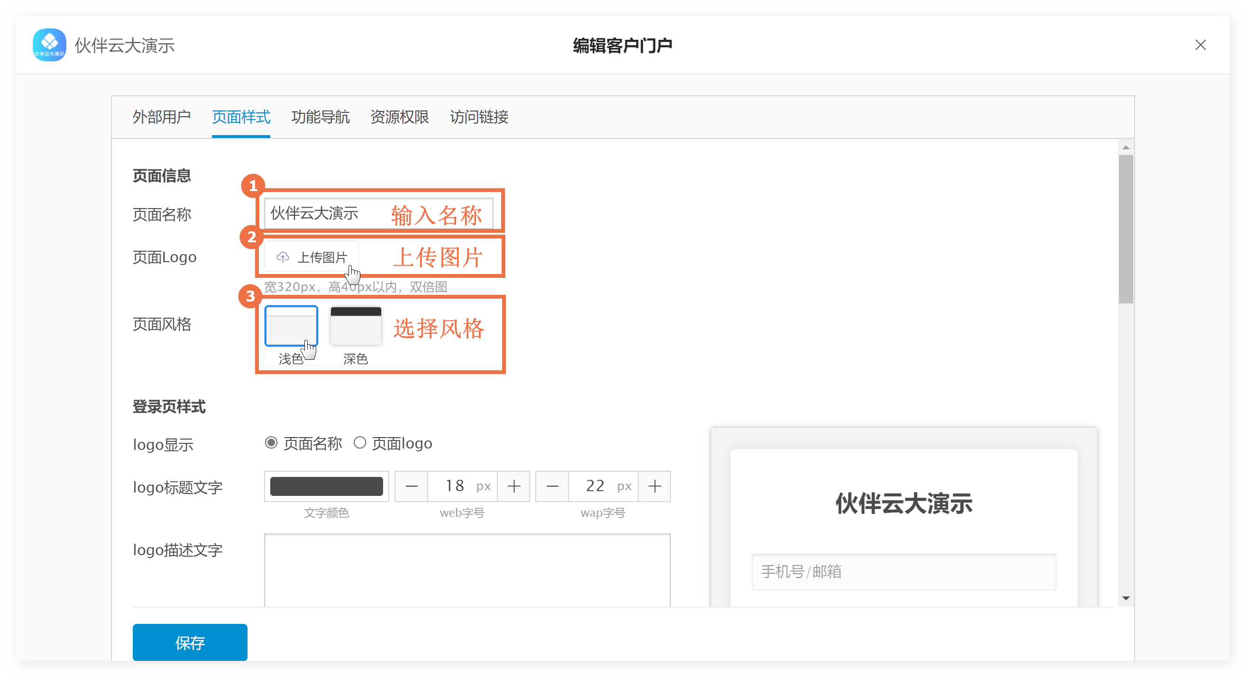The image size is (1246, 677).
Task: Switch to the 外部用户 tab
Action: pos(162,117)
